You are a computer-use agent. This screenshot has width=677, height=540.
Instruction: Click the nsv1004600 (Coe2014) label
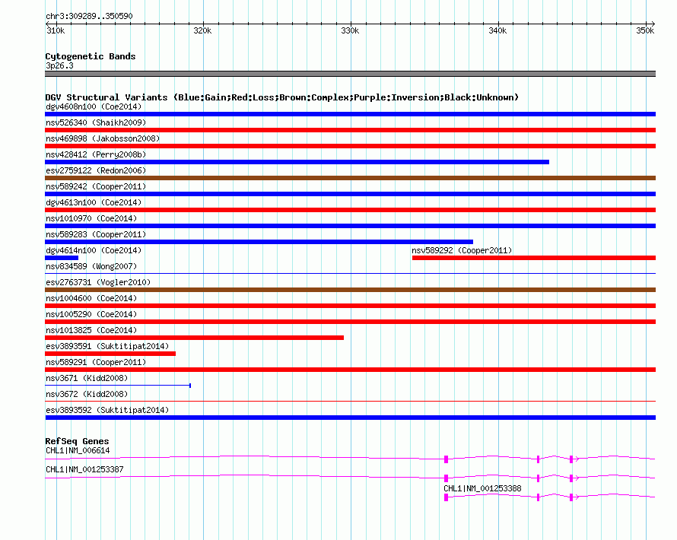(91, 298)
